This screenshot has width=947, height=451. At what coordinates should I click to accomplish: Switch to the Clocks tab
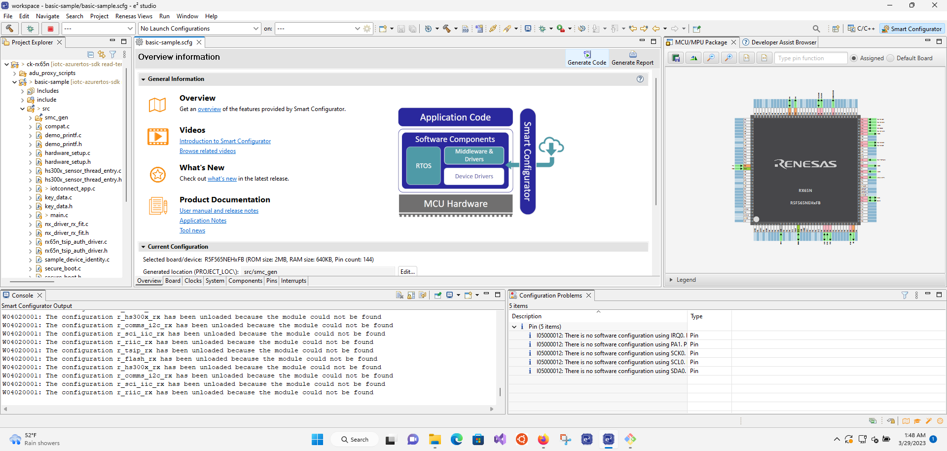(193, 281)
